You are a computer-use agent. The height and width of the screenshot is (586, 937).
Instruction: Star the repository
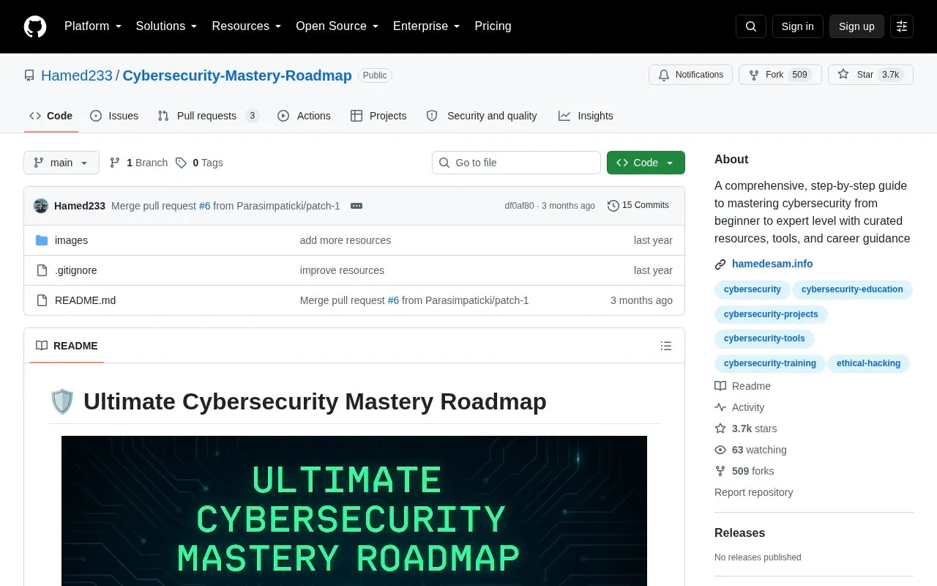[x=870, y=75]
